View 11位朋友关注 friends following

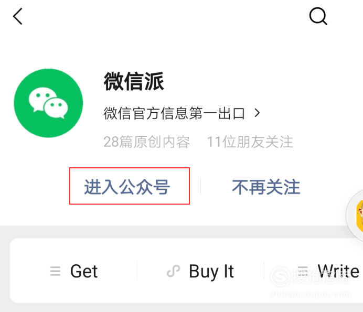pyautogui.click(x=250, y=142)
